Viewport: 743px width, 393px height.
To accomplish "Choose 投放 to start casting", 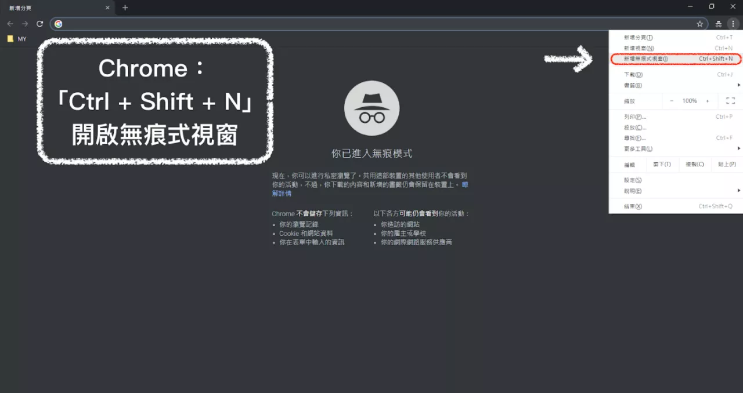I will click(633, 127).
